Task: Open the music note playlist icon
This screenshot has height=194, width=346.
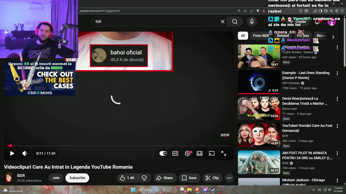Action: pos(315,11)
